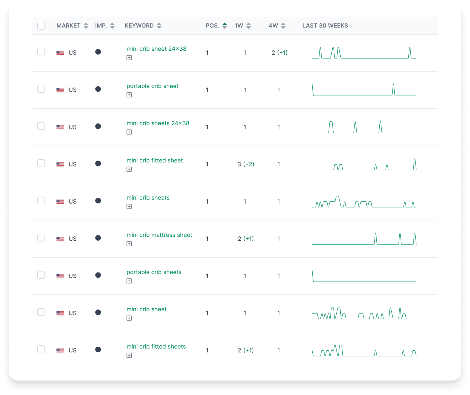Click importance dot for mini crib sheets
The image size is (470, 395).
pyautogui.click(x=98, y=201)
